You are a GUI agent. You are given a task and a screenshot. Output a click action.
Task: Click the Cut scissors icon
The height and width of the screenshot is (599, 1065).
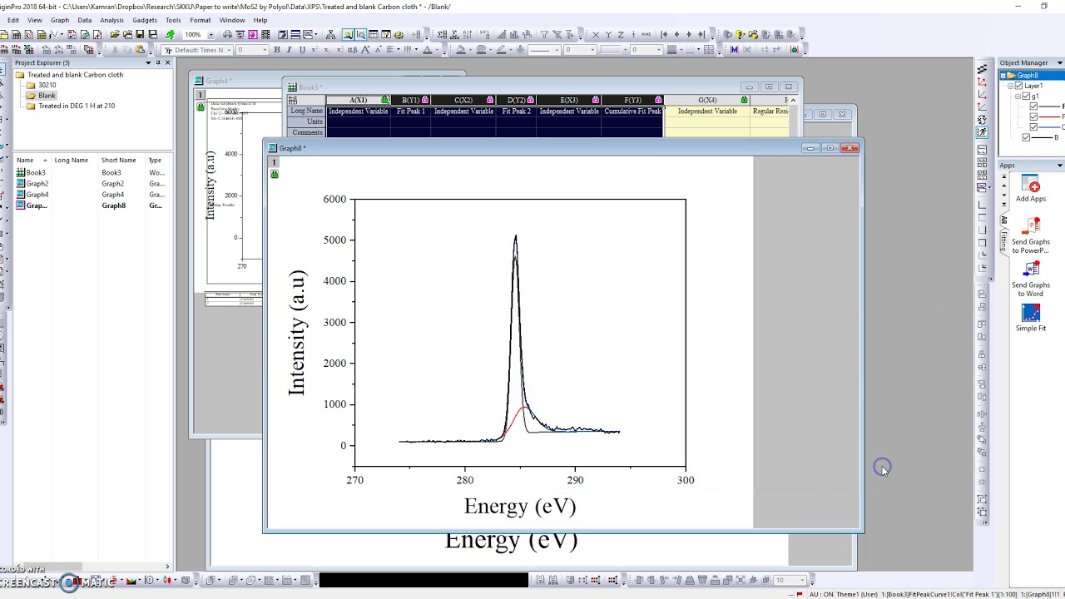click(x=113, y=50)
